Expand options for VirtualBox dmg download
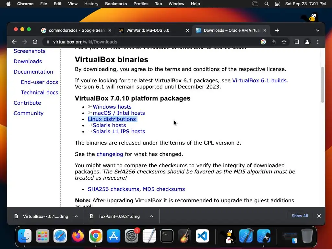The image size is (332, 249). [76, 216]
